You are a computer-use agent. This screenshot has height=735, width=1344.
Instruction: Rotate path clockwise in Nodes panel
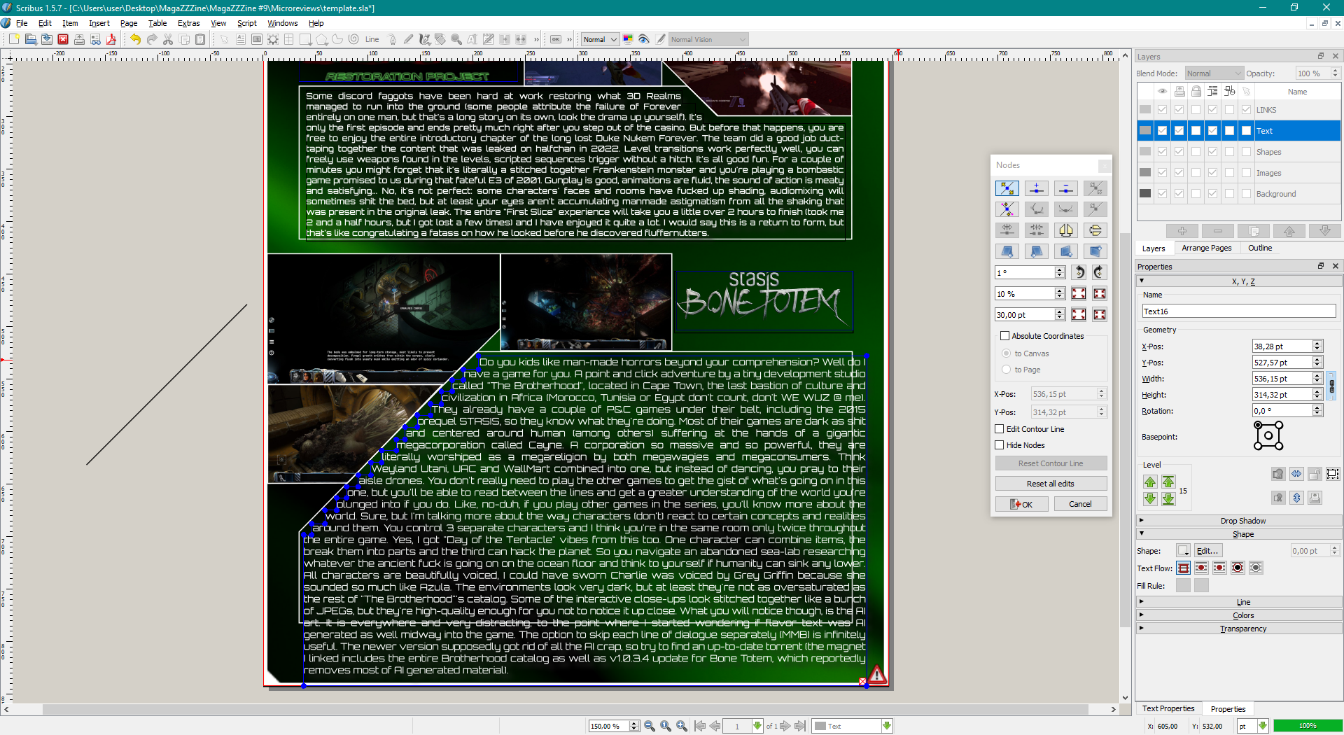point(1100,272)
